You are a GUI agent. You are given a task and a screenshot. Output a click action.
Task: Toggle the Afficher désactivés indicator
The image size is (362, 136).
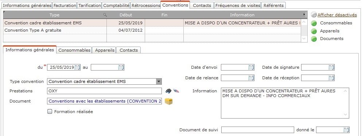(x=314, y=15)
